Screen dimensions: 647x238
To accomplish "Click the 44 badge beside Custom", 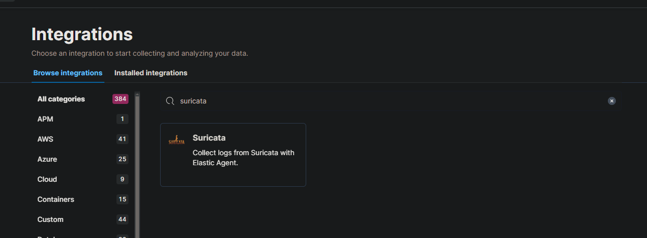I will [x=122, y=219].
